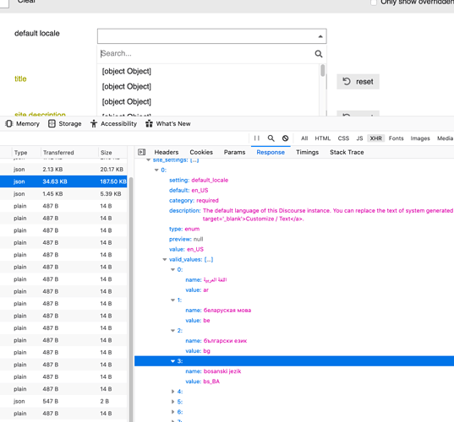
Task: Click the request blocking icon
Action: click(285, 138)
